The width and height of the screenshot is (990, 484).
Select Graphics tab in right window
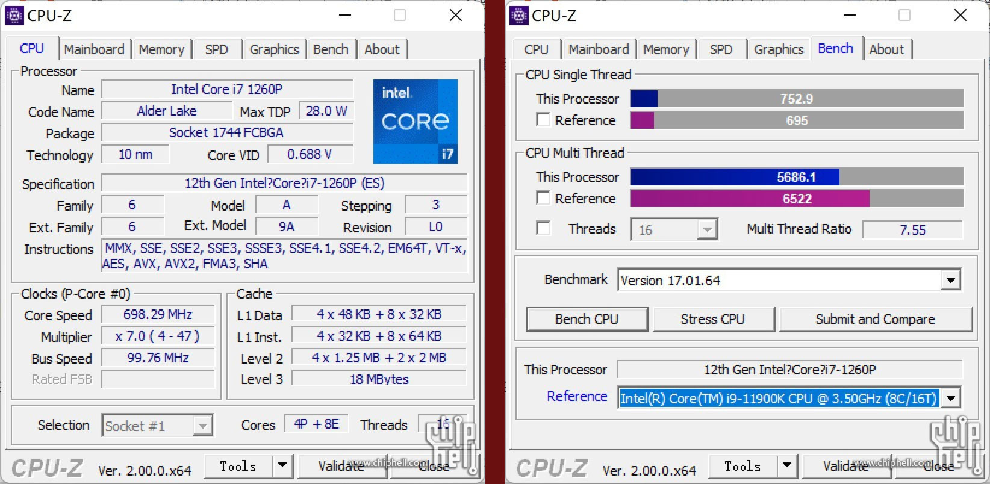pos(779,49)
